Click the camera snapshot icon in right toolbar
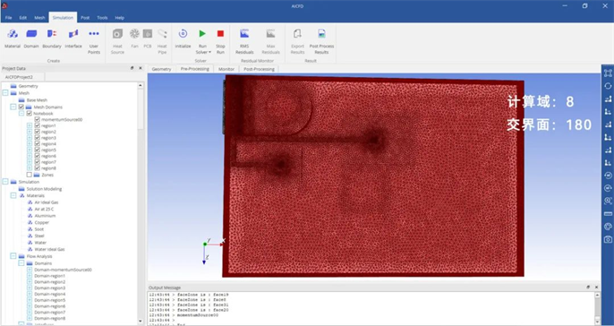The height and width of the screenshot is (326, 614). [x=608, y=239]
